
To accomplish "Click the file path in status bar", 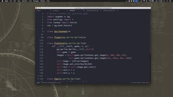I will [52, 83].
